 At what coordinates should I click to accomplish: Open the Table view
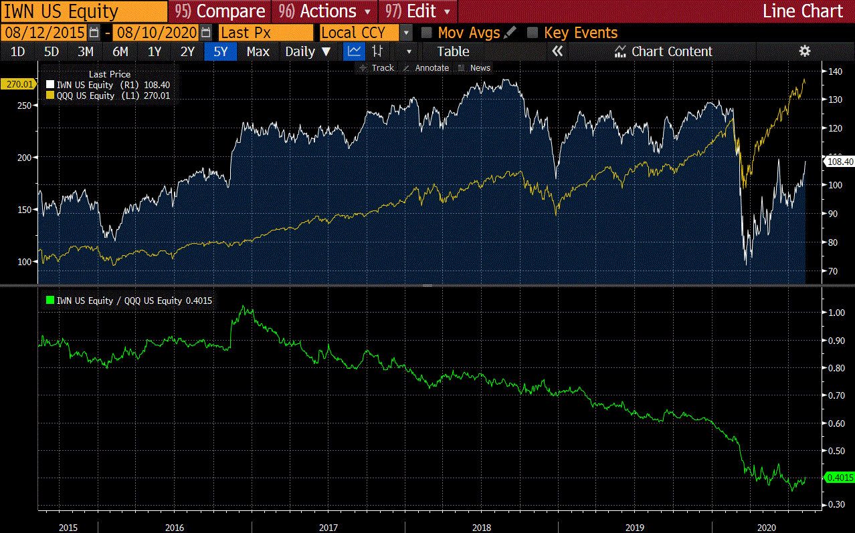(453, 51)
